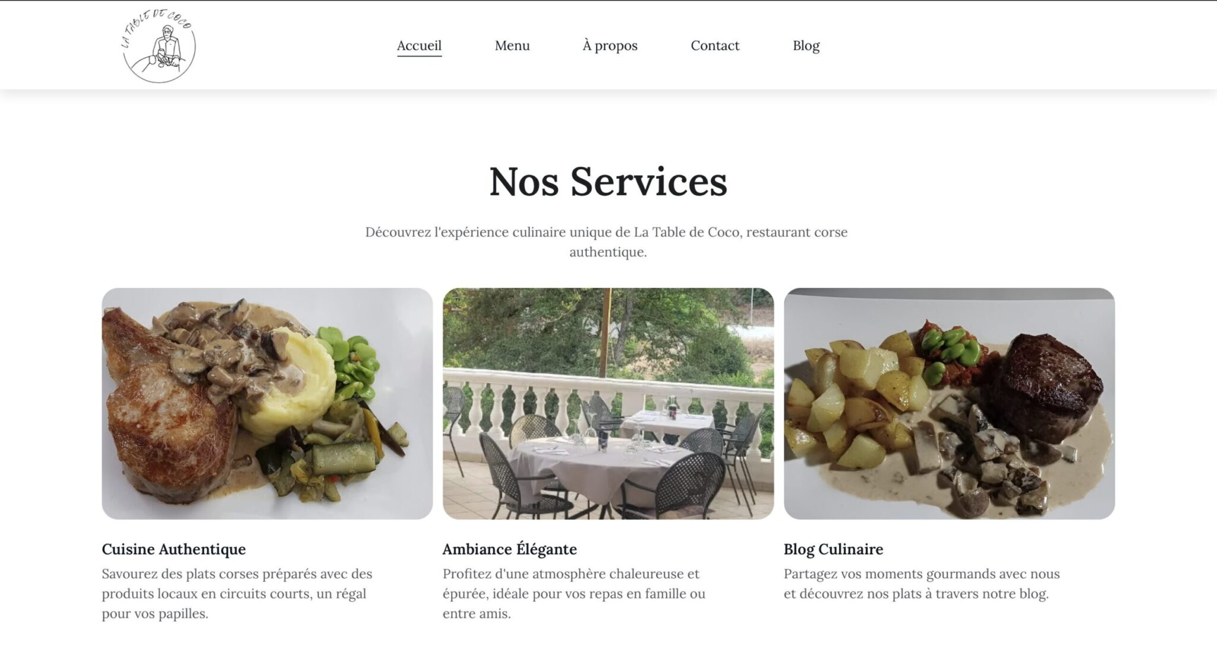Click the Blog Culinaire title
Screen dimensions: 1217x671
point(833,549)
